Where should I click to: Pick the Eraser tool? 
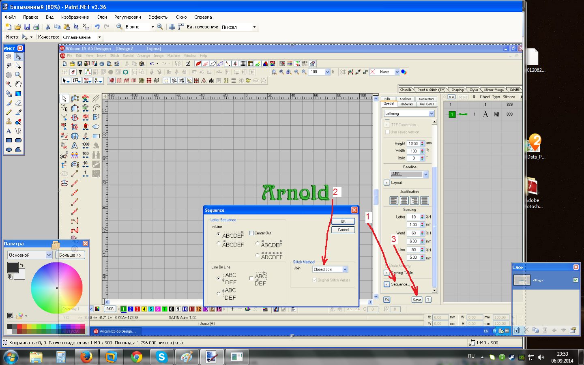(18, 103)
